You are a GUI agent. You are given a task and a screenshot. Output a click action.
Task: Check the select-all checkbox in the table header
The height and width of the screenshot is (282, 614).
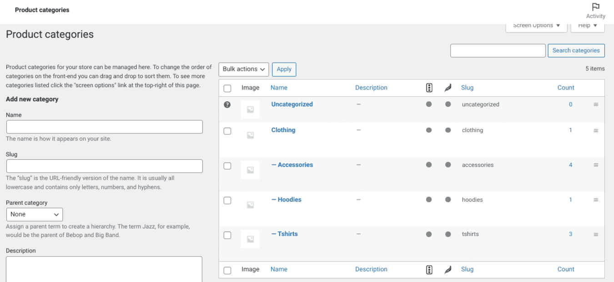(x=227, y=88)
